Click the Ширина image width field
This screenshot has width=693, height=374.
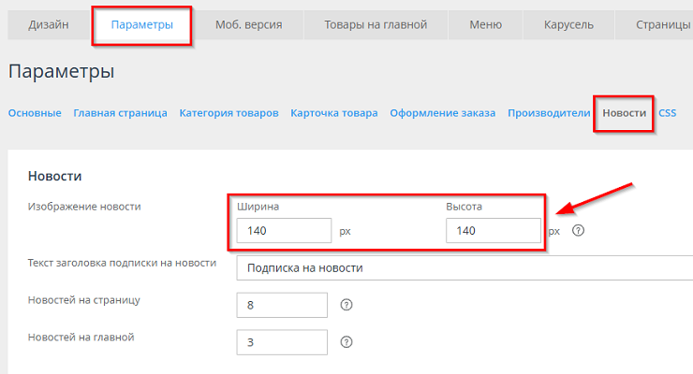(284, 231)
